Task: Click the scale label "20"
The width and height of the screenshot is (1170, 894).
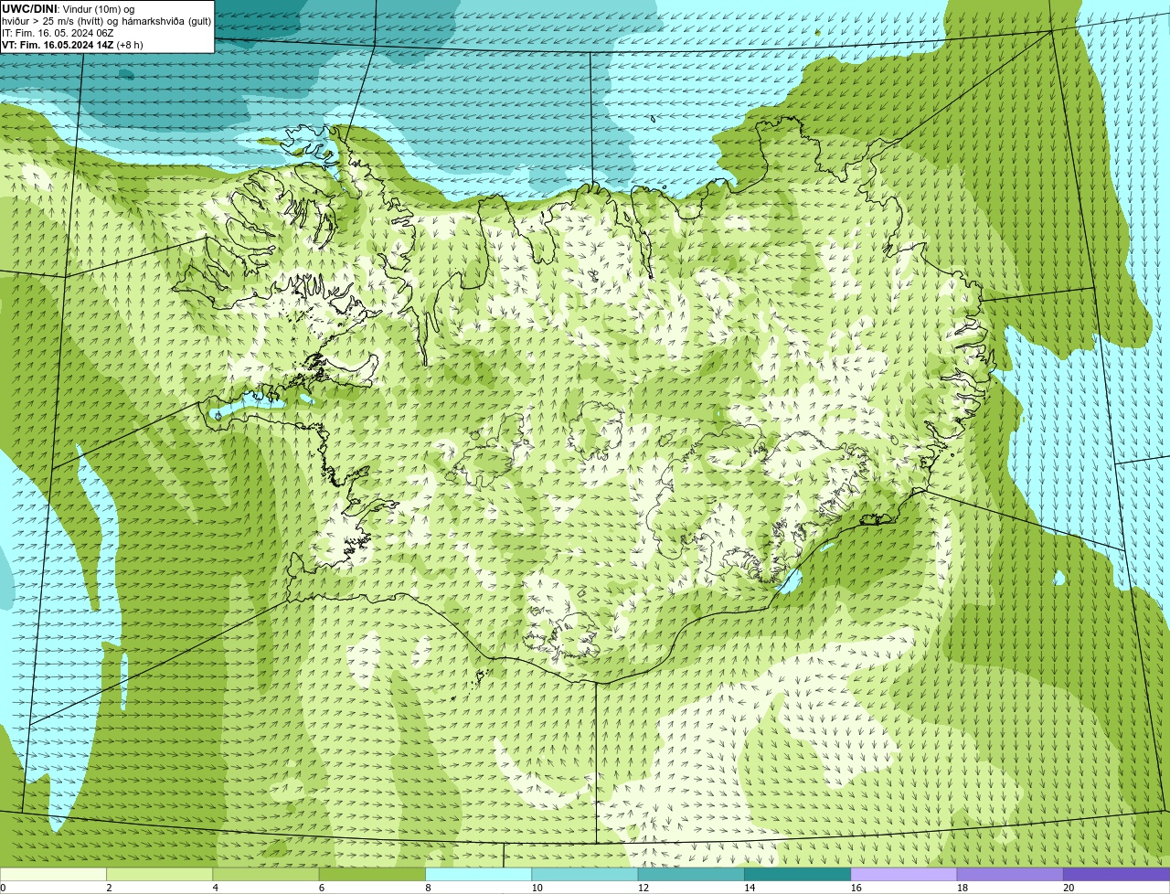Action: coord(1069,888)
